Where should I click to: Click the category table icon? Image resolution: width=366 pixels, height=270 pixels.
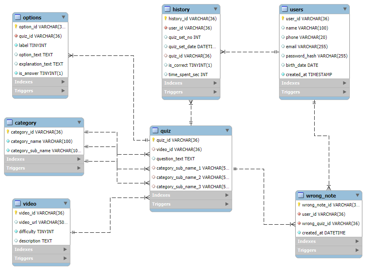point(10,122)
